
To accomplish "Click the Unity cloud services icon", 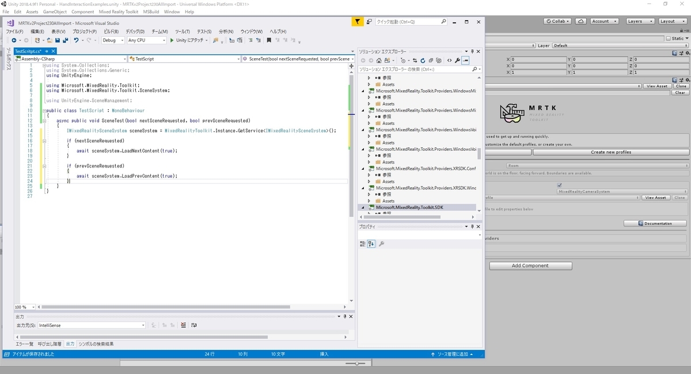I will [x=581, y=21].
